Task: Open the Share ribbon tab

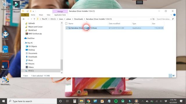Action: (41, 15)
